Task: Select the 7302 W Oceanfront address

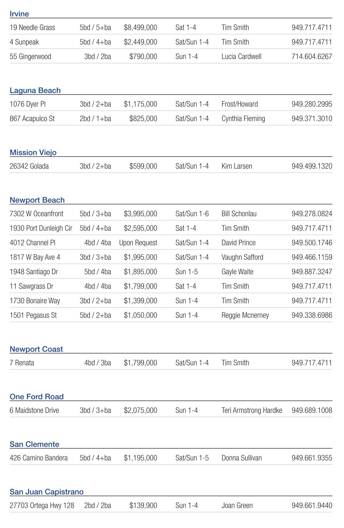Action: (36, 214)
